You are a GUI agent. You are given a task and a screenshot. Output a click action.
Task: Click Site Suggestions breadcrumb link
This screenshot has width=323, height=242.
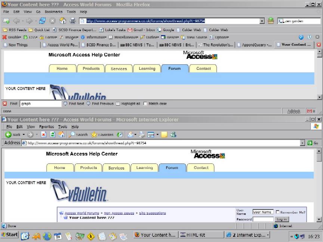[153, 213]
